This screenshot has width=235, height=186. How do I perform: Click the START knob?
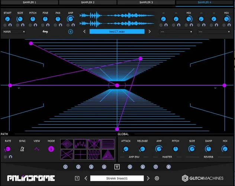pos(7,19)
